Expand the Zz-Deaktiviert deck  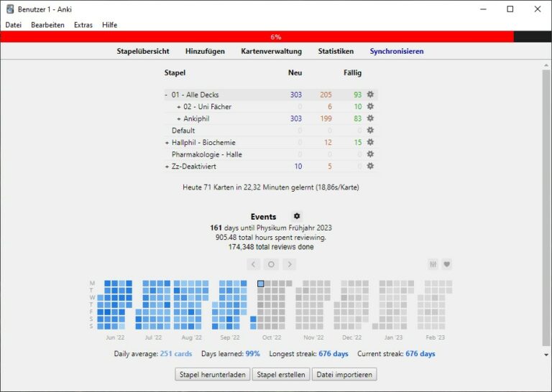pyautogui.click(x=167, y=167)
